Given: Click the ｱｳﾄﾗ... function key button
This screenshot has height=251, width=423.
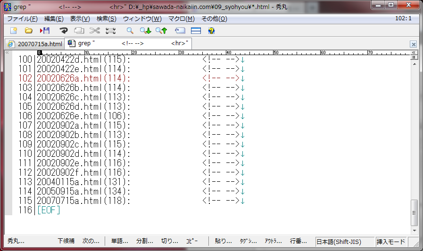Looking at the screenshot, I should pyautogui.click(x=274, y=241).
